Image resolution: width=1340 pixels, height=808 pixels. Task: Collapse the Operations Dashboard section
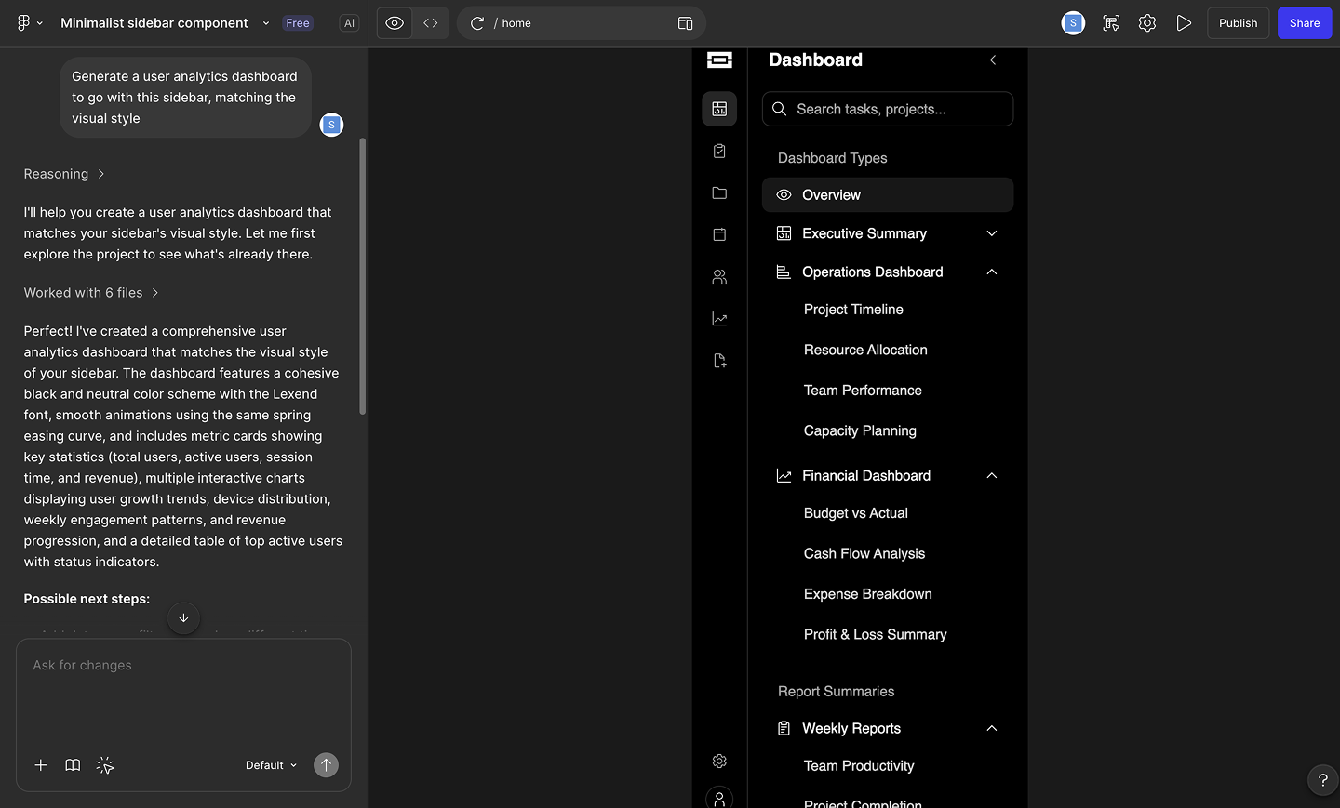pos(991,272)
